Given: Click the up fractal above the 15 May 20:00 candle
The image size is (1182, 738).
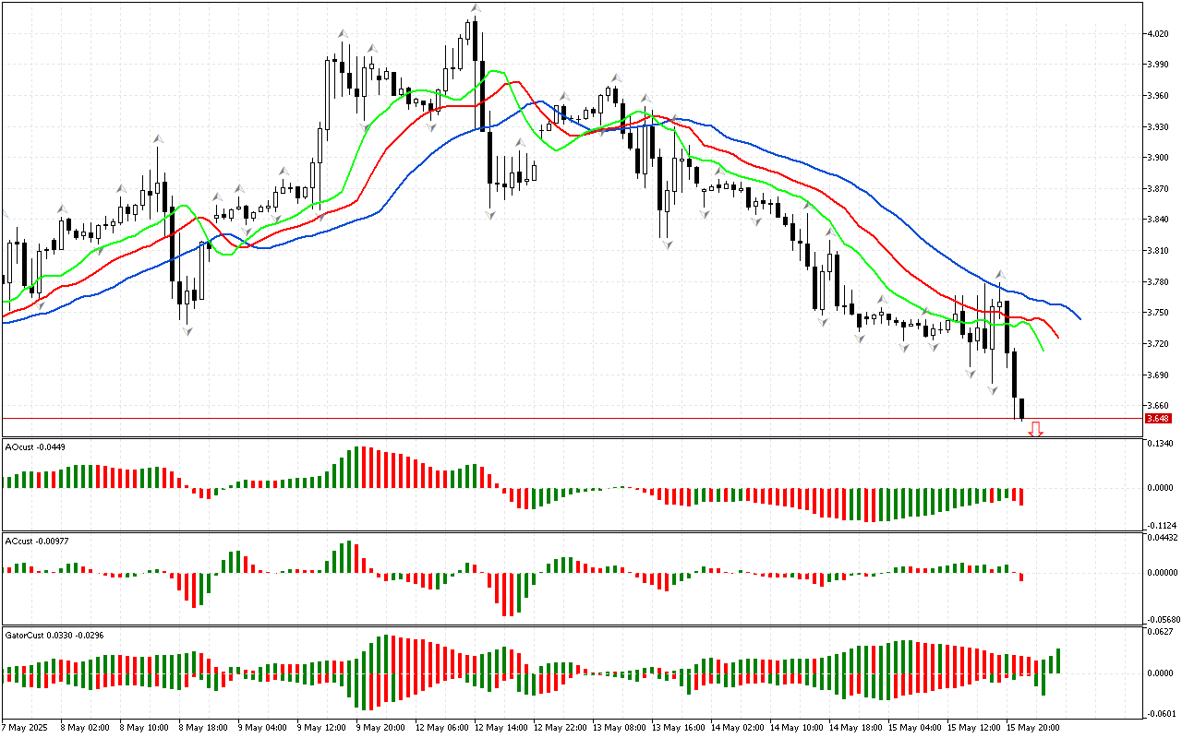Looking at the screenshot, I should point(1000,275).
